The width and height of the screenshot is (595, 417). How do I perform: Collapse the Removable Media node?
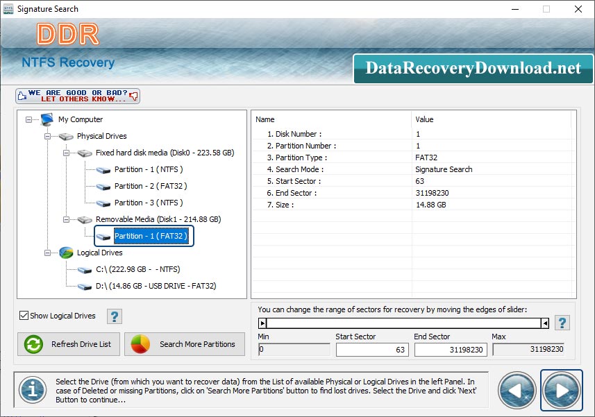pyautogui.click(x=66, y=220)
